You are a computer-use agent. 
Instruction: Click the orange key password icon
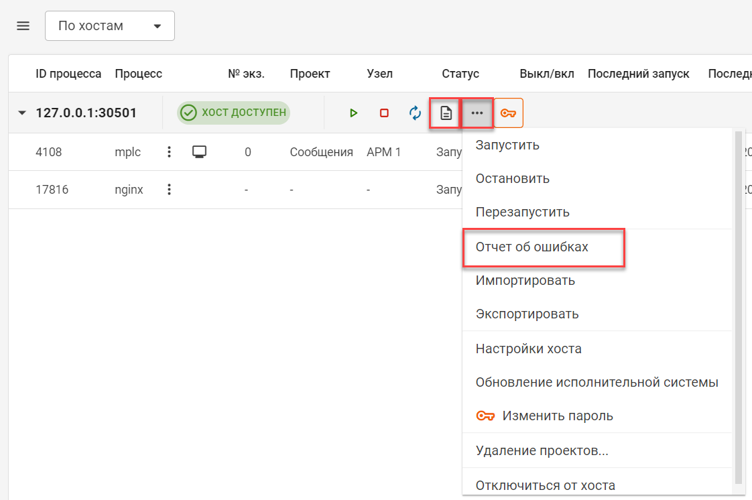coord(508,113)
